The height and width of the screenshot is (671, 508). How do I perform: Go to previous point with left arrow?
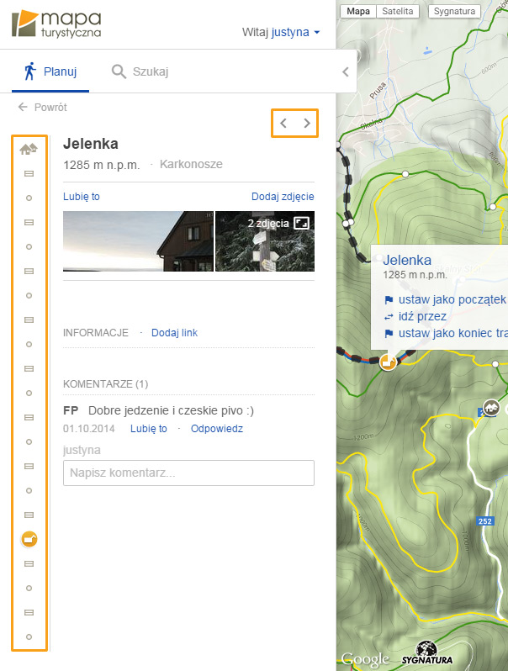(283, 124)
